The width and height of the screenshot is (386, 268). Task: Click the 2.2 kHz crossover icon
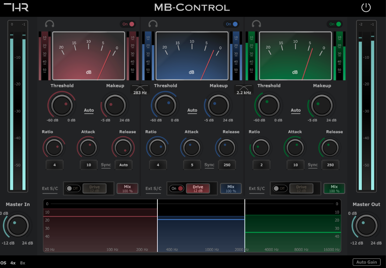pos(244,90)
